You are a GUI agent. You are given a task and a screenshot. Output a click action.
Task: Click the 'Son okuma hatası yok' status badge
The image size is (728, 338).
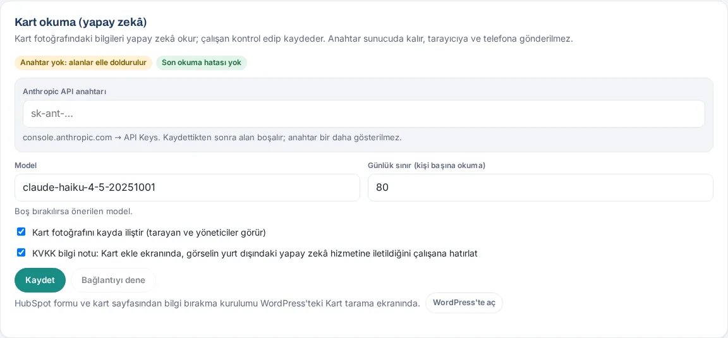click(202, 63)
